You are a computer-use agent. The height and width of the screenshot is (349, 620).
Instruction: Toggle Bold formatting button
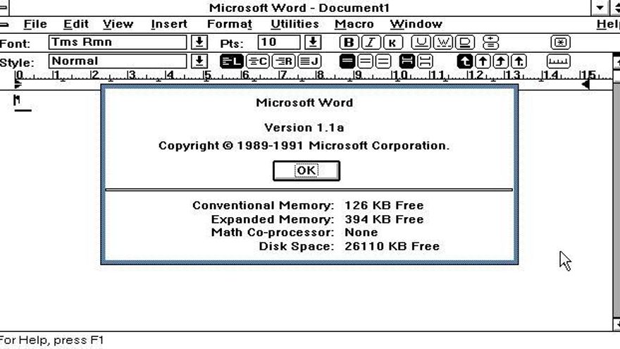(349, 43)
